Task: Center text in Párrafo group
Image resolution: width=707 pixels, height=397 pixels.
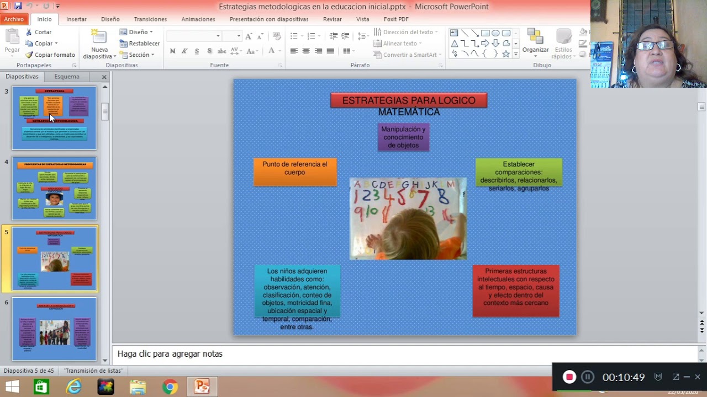Action: (306, 51)
